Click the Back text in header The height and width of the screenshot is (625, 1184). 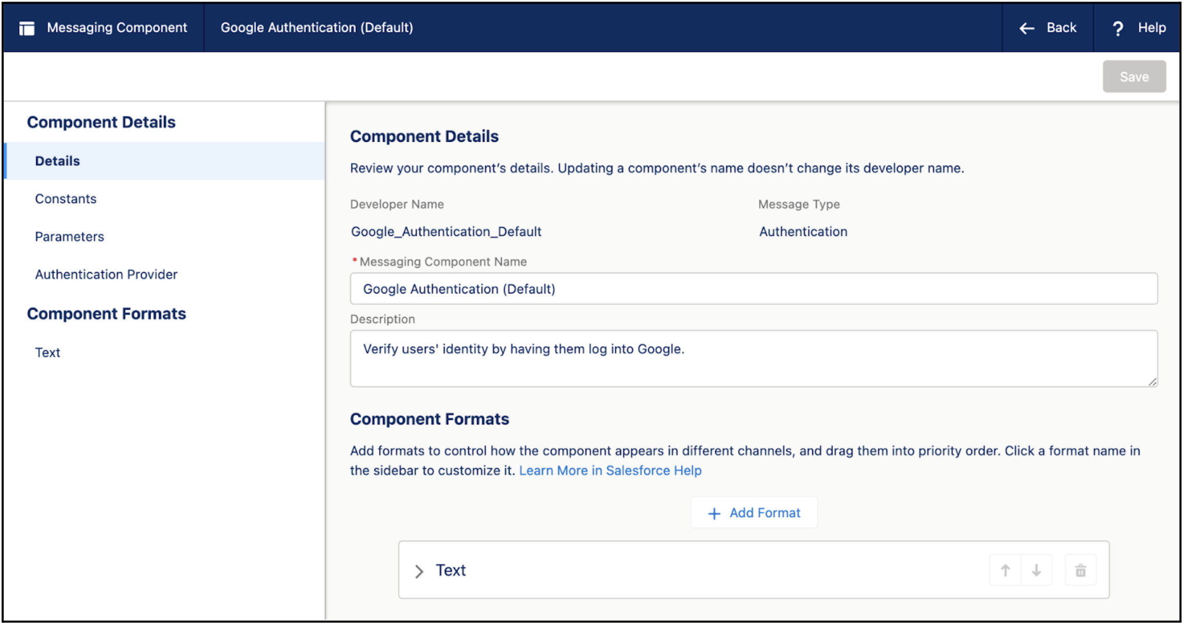1061,28
